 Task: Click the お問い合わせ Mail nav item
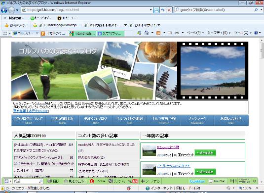pyautogui.click(x=231, y=120)
